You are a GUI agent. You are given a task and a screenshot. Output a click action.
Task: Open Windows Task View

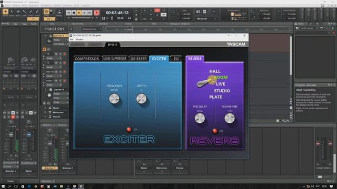[x=16, y=186]
